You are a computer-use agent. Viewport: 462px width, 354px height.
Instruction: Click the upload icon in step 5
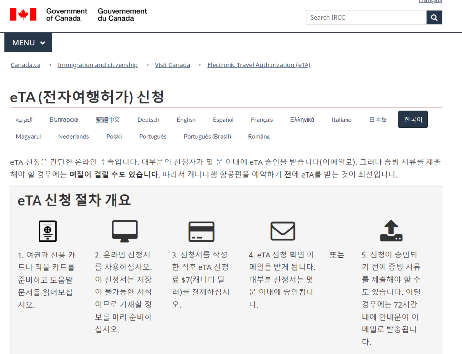(x=391, y=230)
